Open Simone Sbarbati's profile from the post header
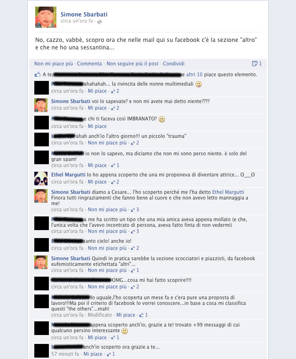 click(x=84, y=14)
